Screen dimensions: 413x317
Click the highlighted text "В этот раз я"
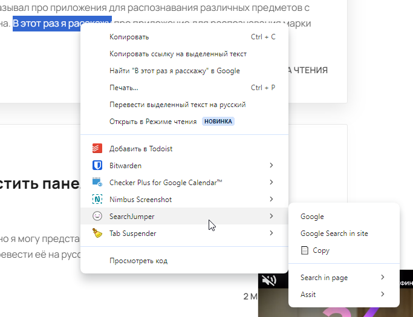39,24
